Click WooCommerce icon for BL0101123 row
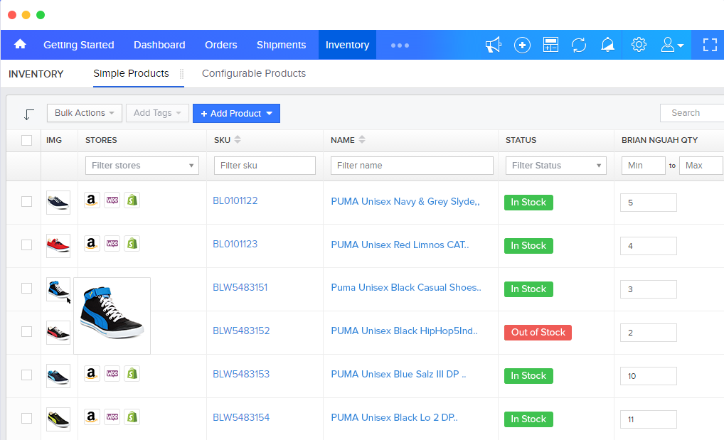The height and width of the screenshot is (440, 724). click(x=112, y=243)
